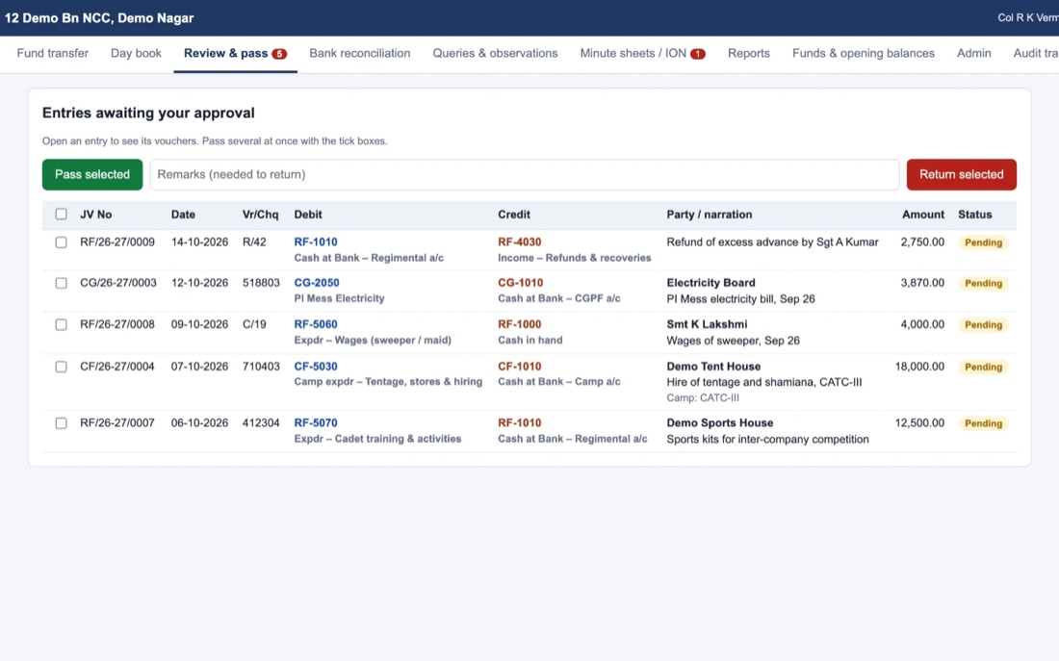
Task: Click cheque number 518803
Action: 261,282
